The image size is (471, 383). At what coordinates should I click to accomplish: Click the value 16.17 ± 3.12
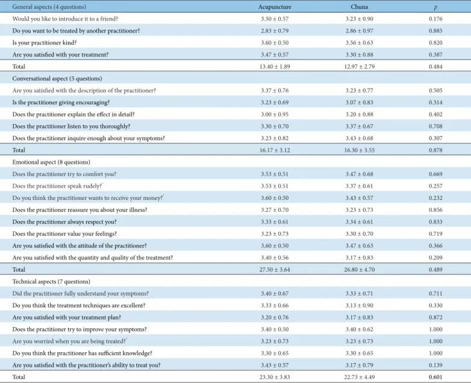tap(275, 150)
